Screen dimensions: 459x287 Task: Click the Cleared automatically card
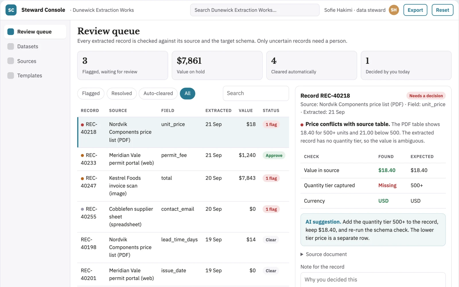[x=312, y=66]
